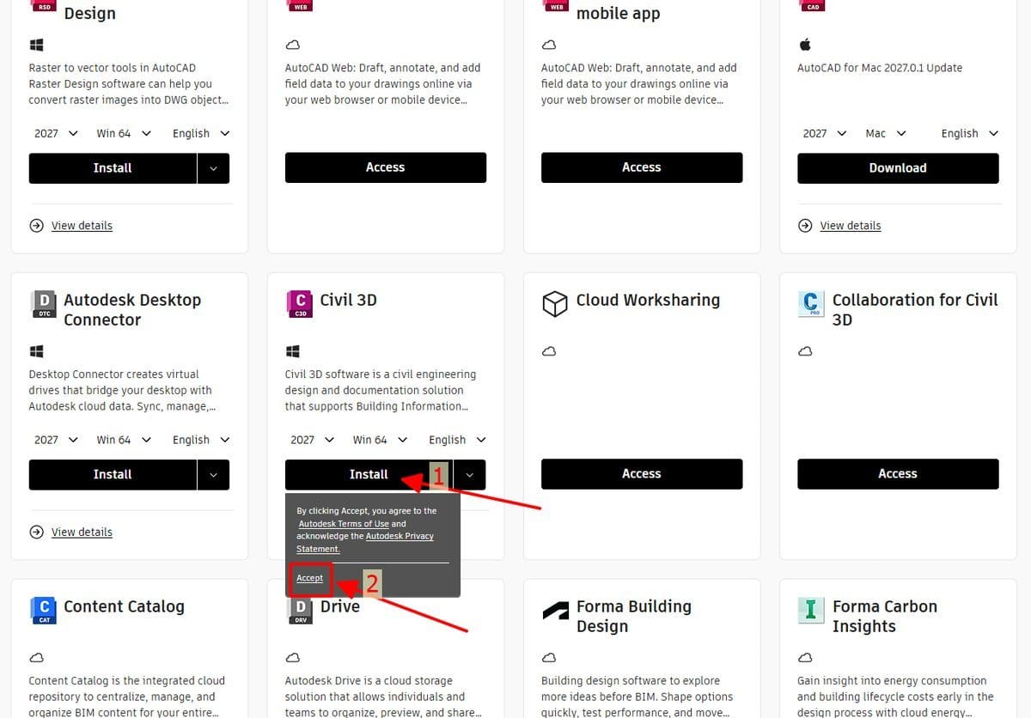This screenshot has height=718, width=1031.
Task: Expand Civil 3D Install options arrow
Action: click(469, 475)
